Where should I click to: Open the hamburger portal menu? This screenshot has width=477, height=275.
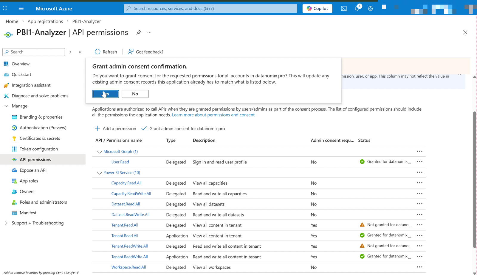click(x=21, y=8)
